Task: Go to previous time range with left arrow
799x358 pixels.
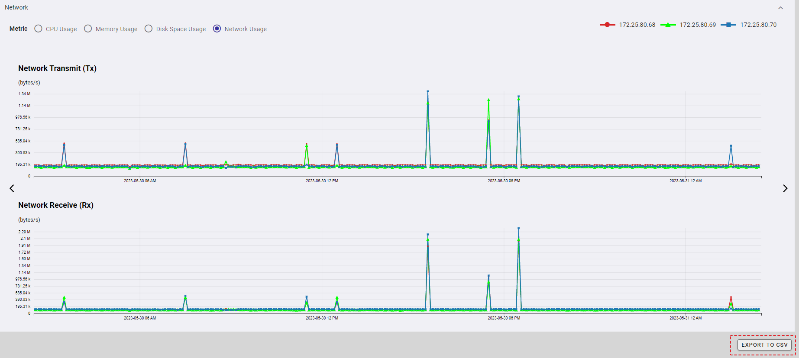Action: pyautogui.click(x=12, y=188)
